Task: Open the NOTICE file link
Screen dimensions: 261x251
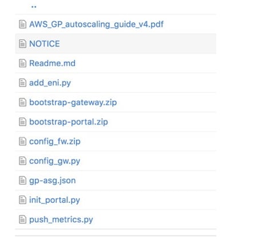Action: [45, 44]
